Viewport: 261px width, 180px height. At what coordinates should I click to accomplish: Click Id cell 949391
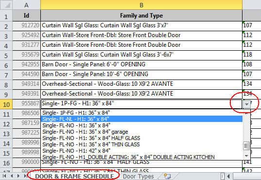[26, 94]
